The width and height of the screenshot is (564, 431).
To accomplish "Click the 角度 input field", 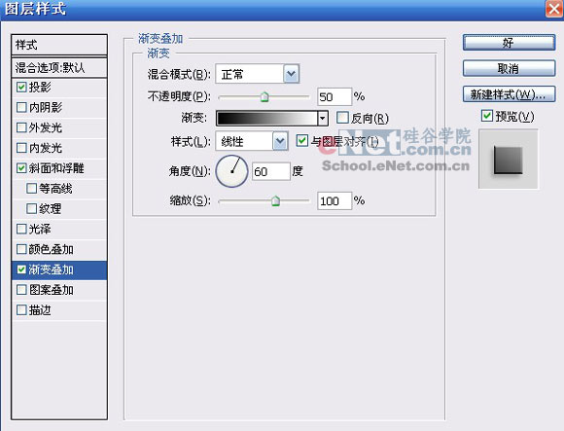I will pyautogui.click(x=270, y=171).
